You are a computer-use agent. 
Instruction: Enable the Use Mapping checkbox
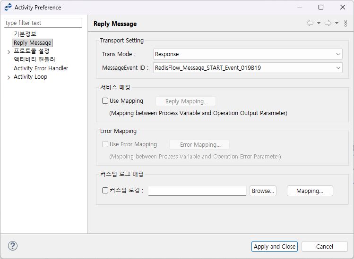pos(105,101)
